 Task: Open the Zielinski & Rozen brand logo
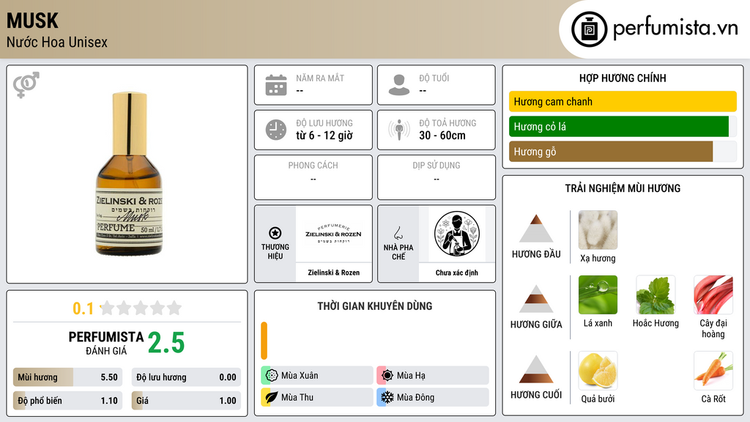pos(333,234)
